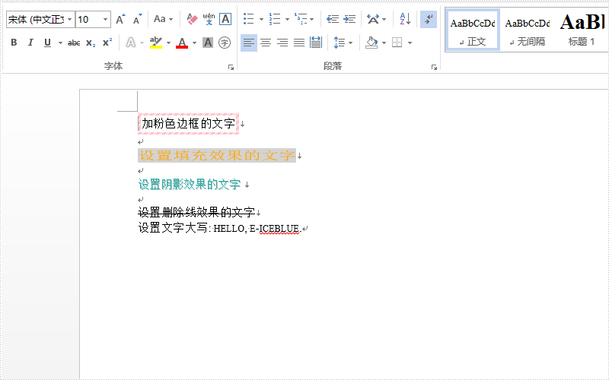Apply superscript formatting
This screenshot has height=380, width=609.
click(107, 43)
